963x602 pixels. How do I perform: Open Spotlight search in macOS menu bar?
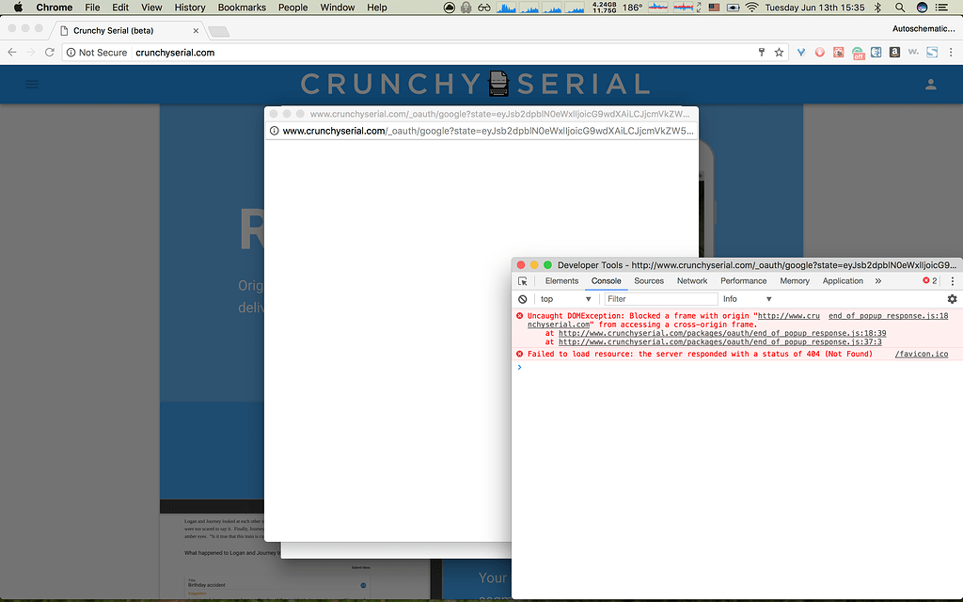coord(900,8)
